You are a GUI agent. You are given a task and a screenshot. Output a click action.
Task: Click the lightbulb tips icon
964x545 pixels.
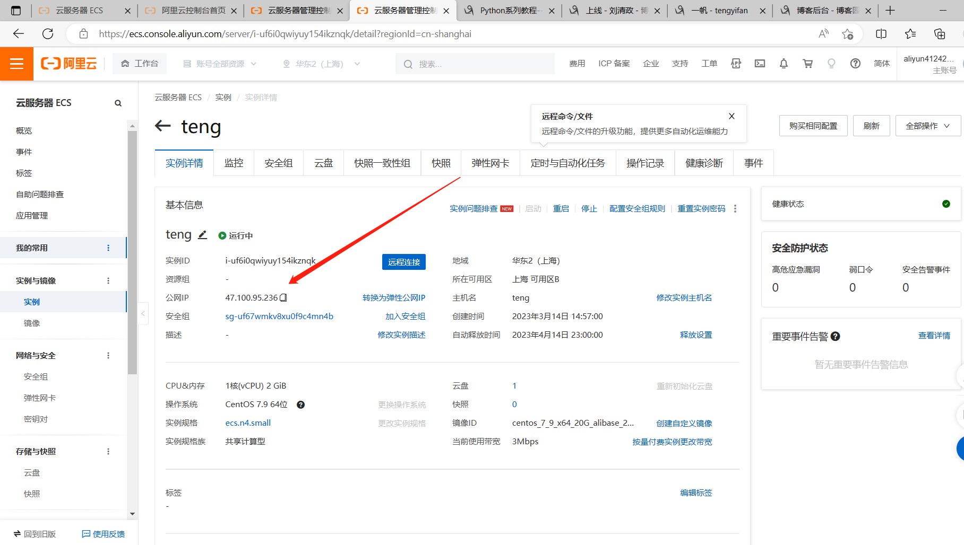pos(831,64)
